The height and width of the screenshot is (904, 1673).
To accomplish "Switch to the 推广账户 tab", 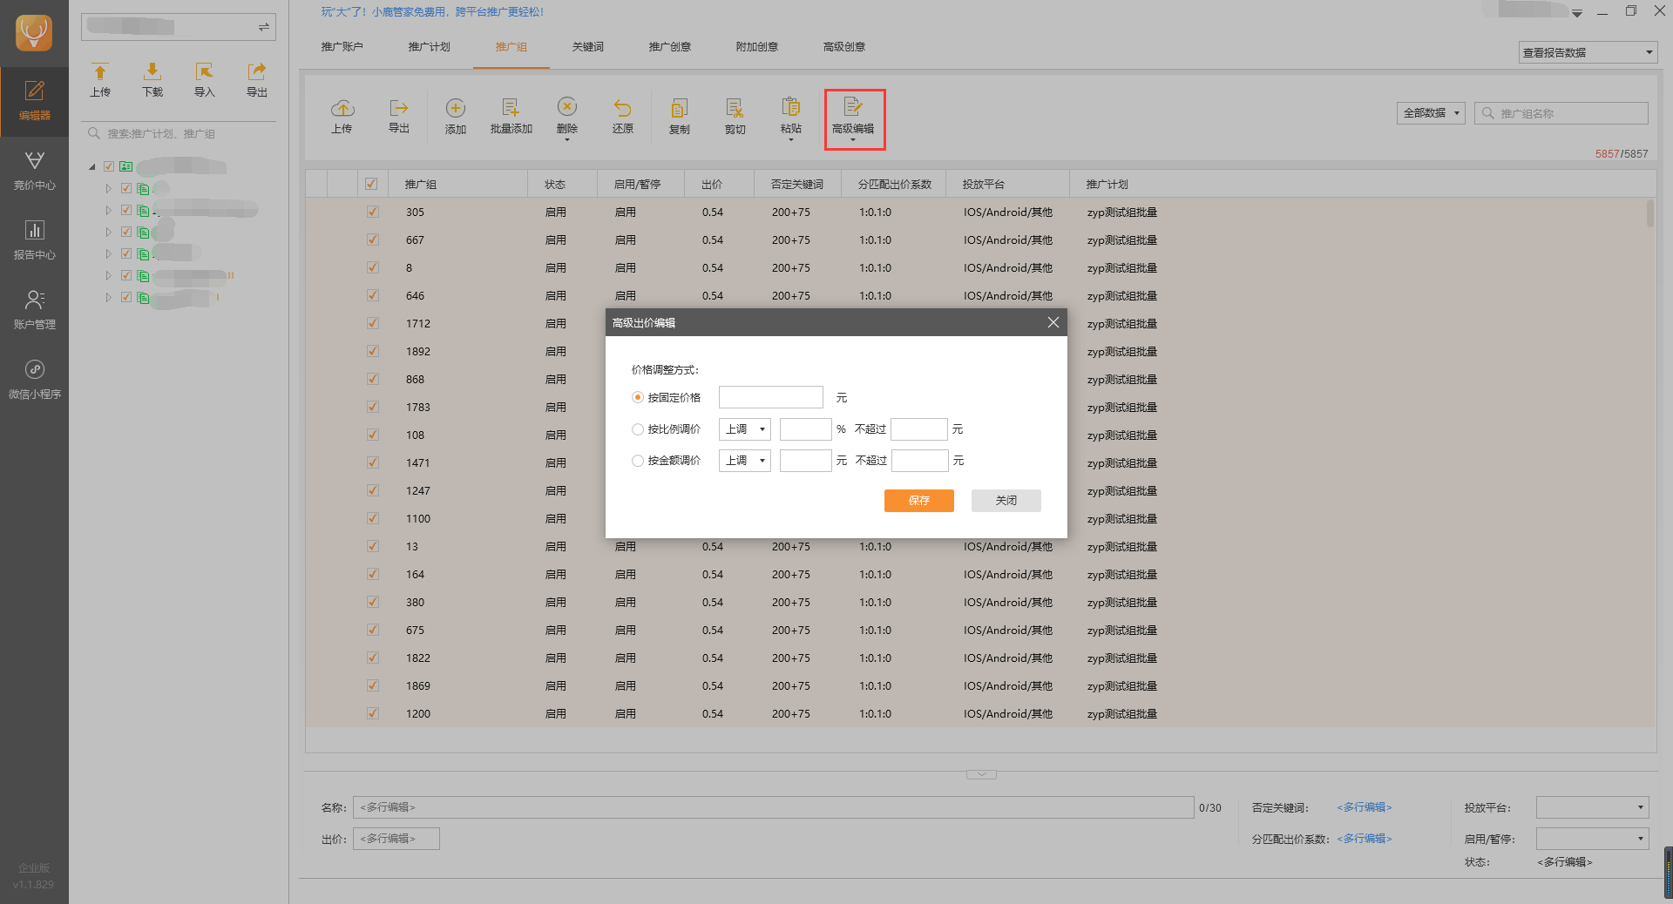I will click(342, 47).
